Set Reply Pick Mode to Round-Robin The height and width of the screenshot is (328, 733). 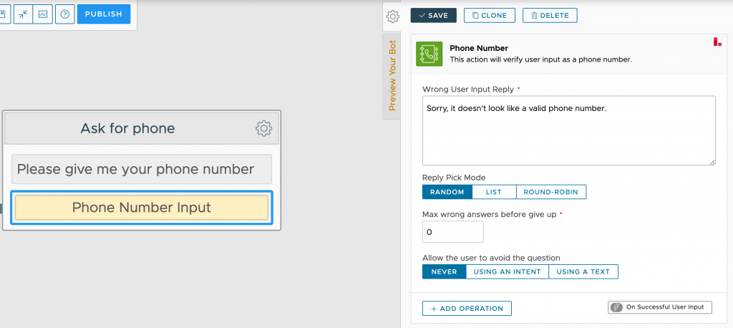click(550, 192)
